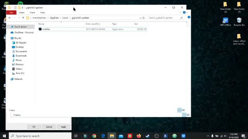
Task: Open the Action Center notifications
Action: 244,136
